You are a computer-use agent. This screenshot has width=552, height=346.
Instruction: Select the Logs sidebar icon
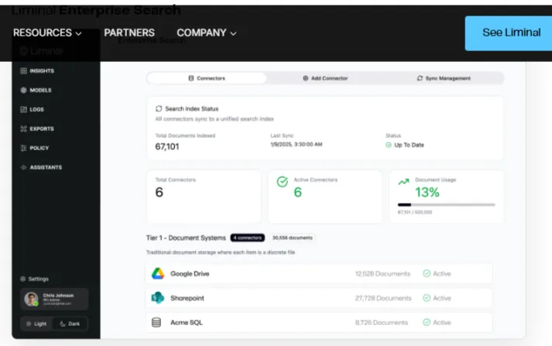(23, 109)
